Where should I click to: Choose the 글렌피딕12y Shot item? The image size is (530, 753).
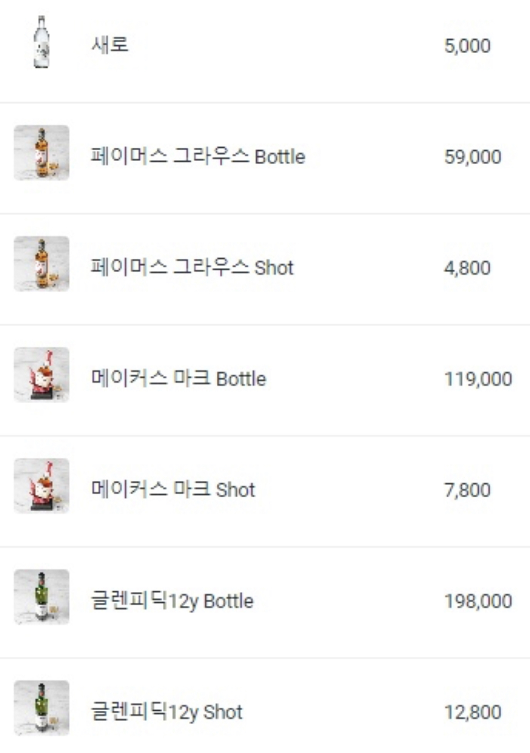point(167,712)
